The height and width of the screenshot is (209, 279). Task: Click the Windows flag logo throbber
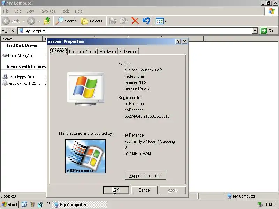point(271,11)
